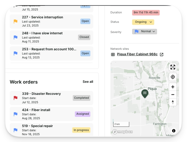This screenshot has width=187, height=142.
Task: Click the 2 km map scale bar
Action: tap(121, 124)
